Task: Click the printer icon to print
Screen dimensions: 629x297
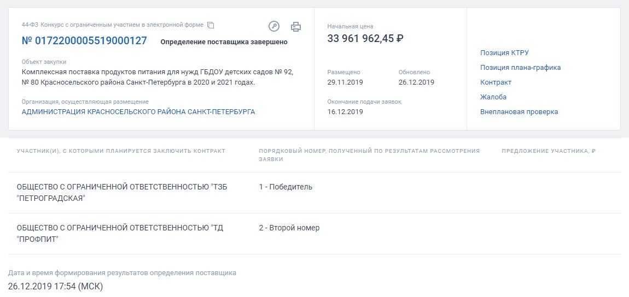Action: (296, 26)
